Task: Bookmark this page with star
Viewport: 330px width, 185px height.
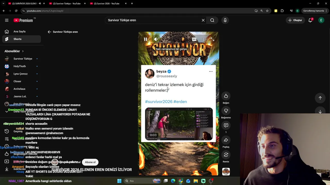Action: (267, 11)
